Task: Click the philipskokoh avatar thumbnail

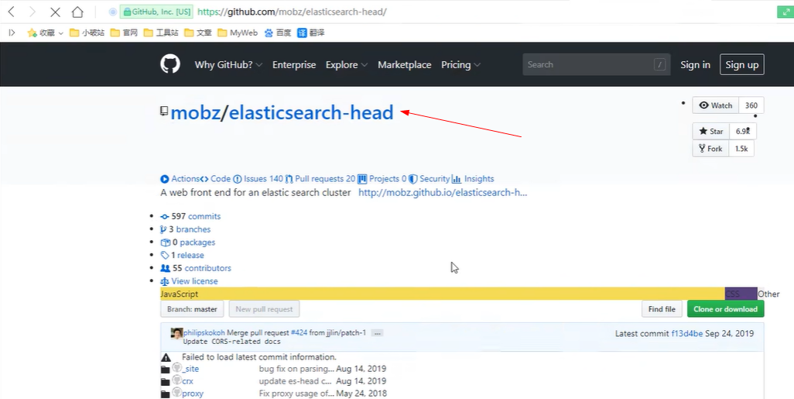Action: pos(176,333)
